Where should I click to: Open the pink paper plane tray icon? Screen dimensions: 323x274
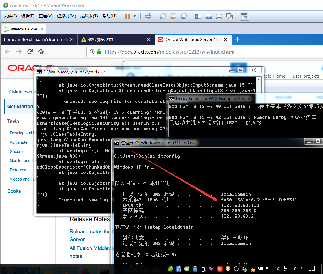tap(211, 269)
